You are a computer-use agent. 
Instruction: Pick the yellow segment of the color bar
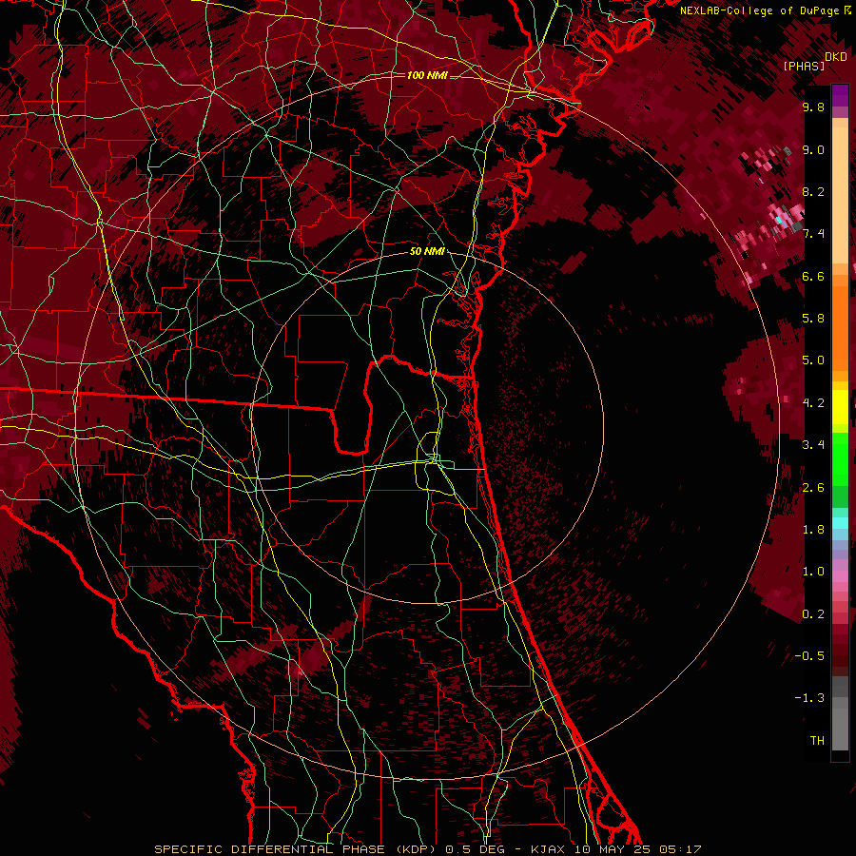click(x=840, y=407)
